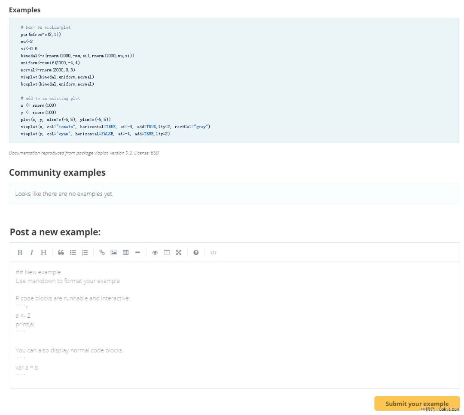464x415 pixels.
Task: Click the vioplot examples code block
Action: (234, 80)
